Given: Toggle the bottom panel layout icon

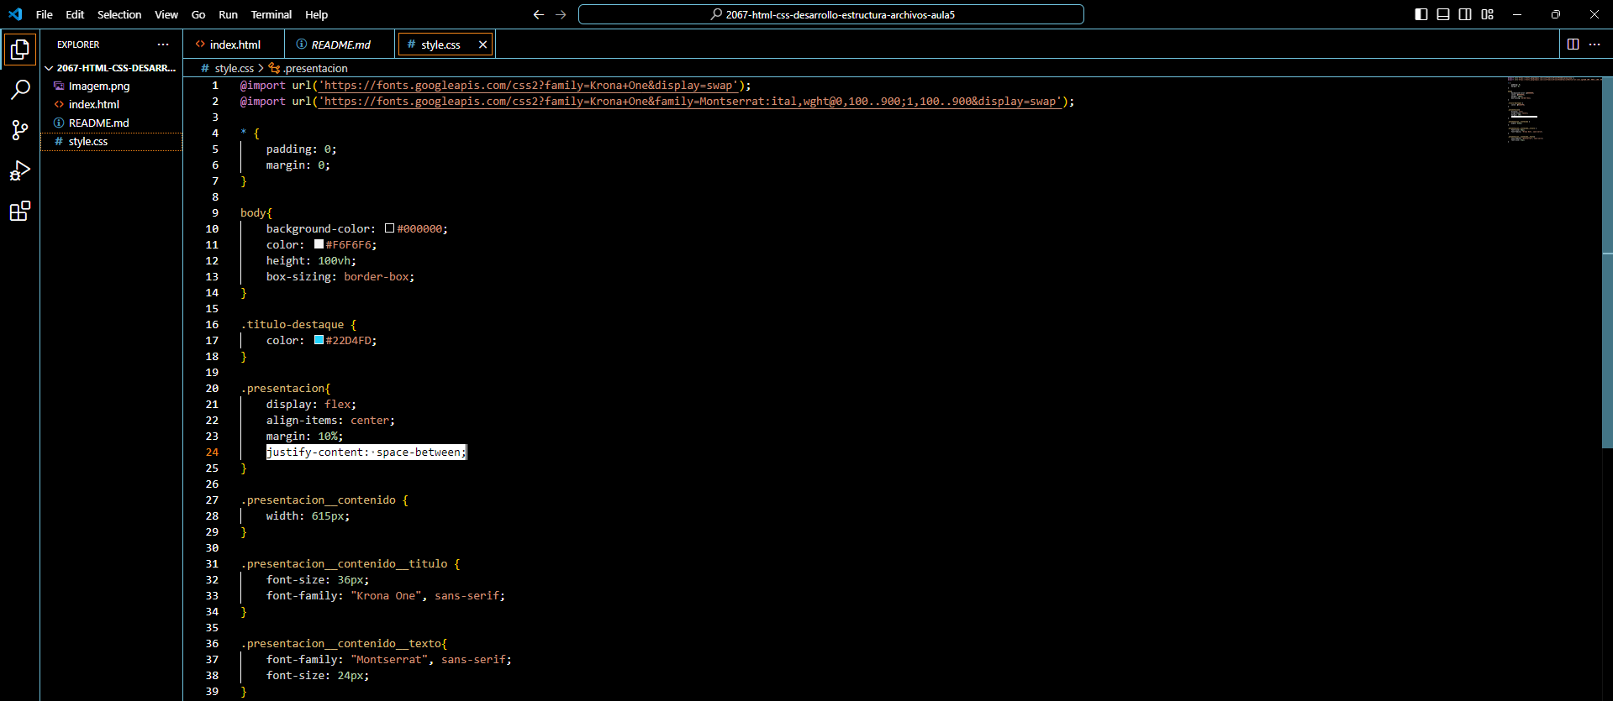Looking at the screenshot, I should click(x=1443, y=14).
